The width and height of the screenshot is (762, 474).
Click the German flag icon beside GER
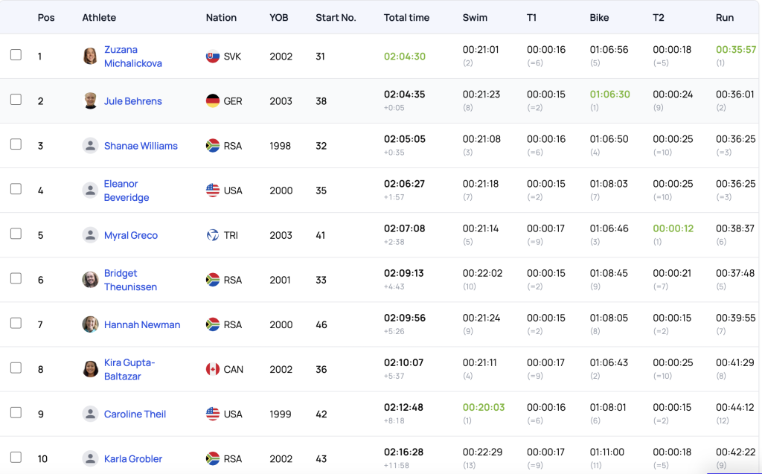pos(213,101)
